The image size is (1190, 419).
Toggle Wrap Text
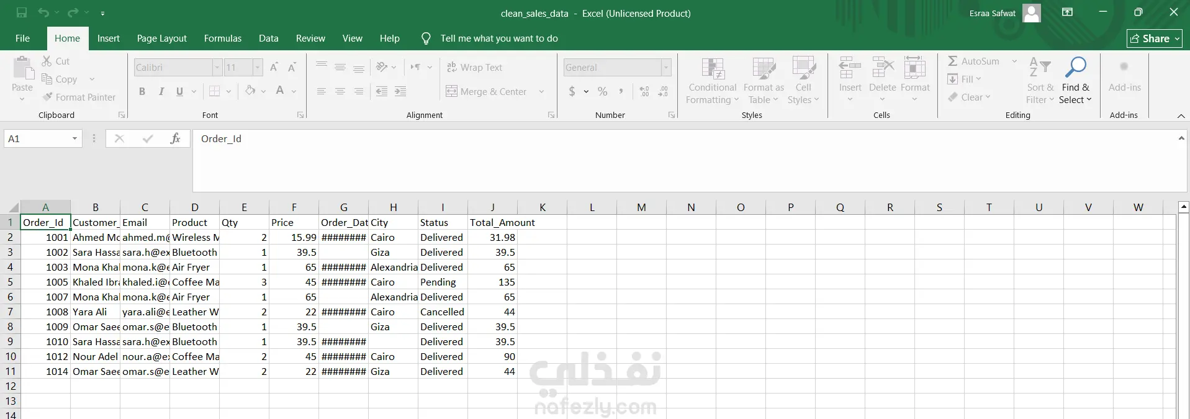pos(475,67)
